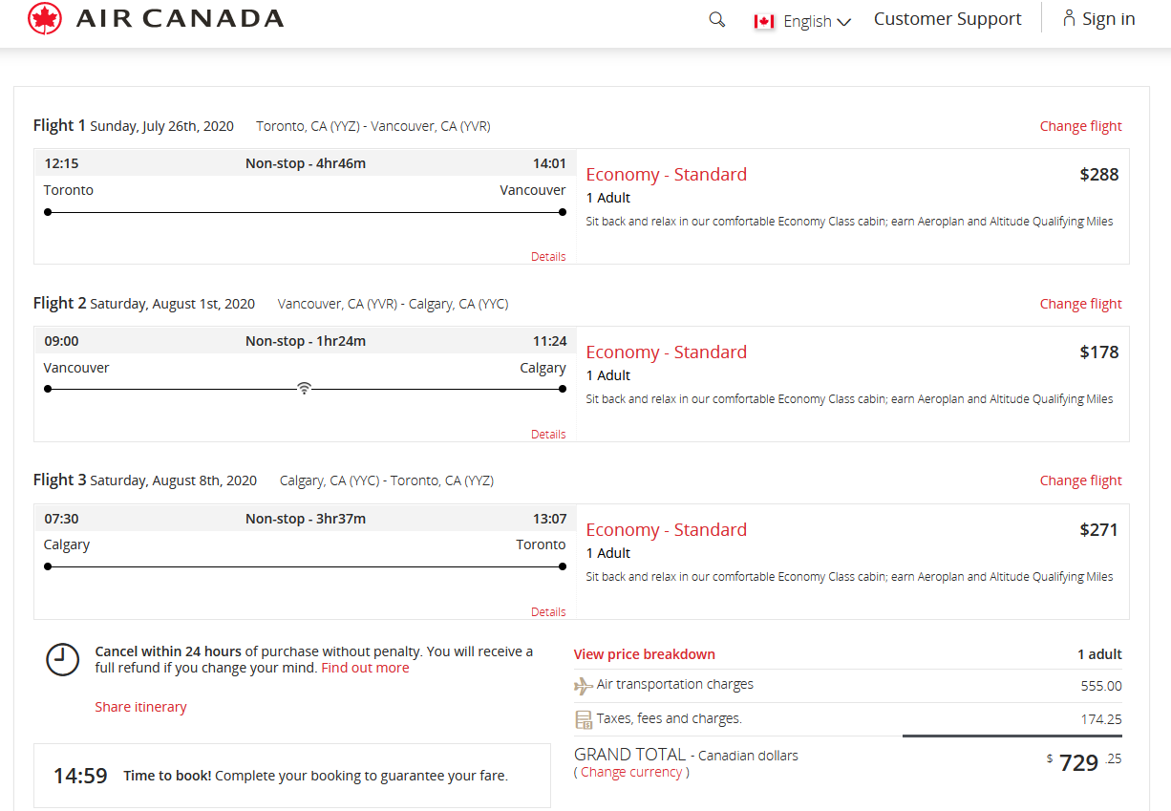Open Details for Toronto to Vancouver flight
Image resolution: width=1171 pixels, height=811 pixels.
[x=548, y=256]
